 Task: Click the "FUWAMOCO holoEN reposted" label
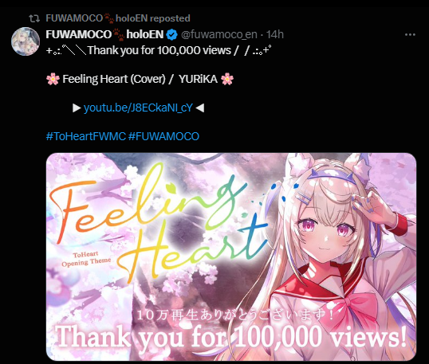click(x=118, y=18)
